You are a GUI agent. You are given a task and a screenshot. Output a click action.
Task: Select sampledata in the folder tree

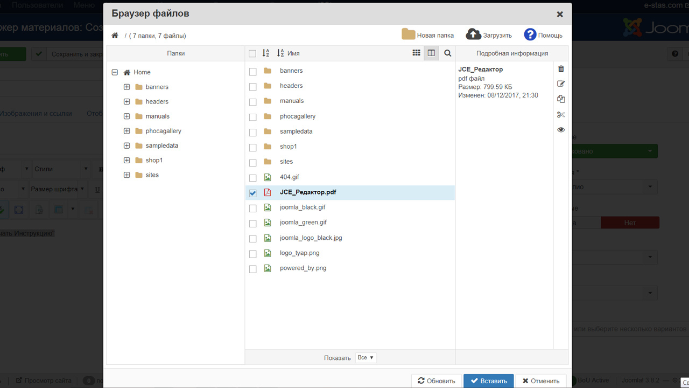coord(161,145)
